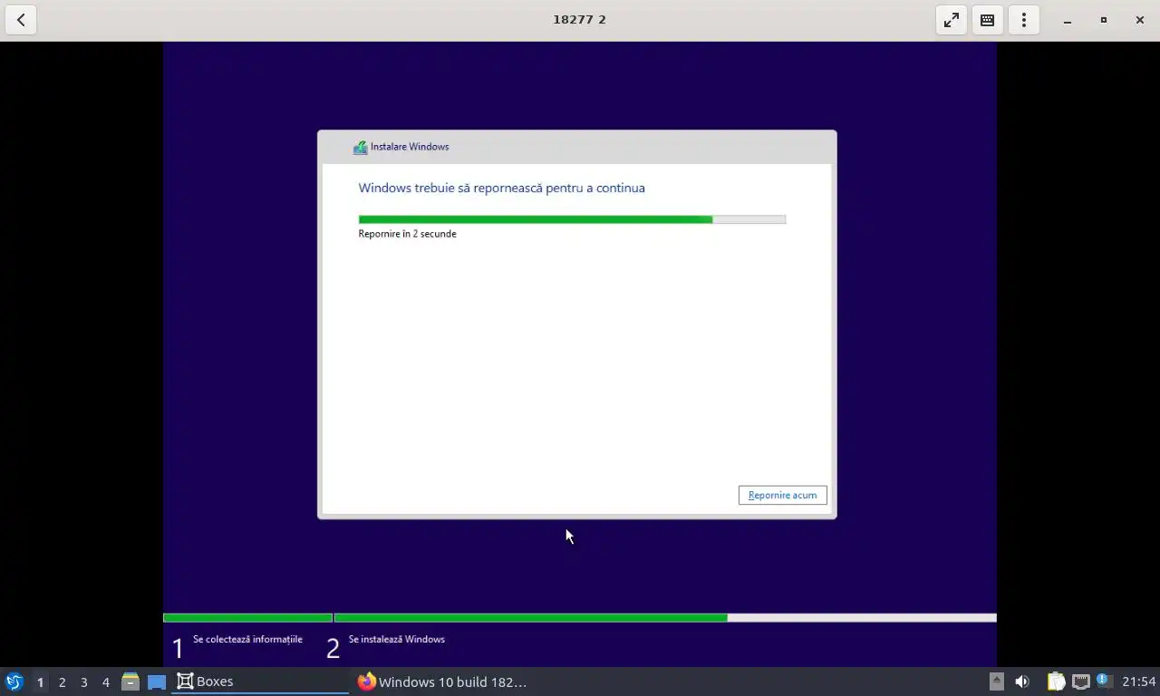The height and width of the screenshot is (696, 1160).
Task: Click the removable media eject tray icon
Action: tap(996, 681)
